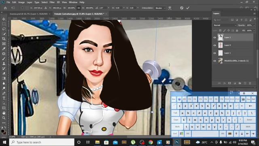Click the Ctrl key on on-screen keyboard
This screenshot has height=146, width=259.
[x=175, y=134]
